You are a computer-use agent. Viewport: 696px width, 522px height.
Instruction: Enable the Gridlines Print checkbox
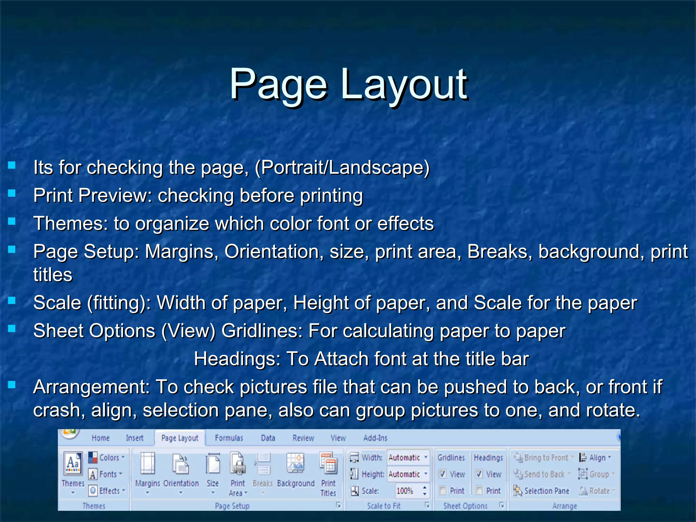[x=442, y=490]
